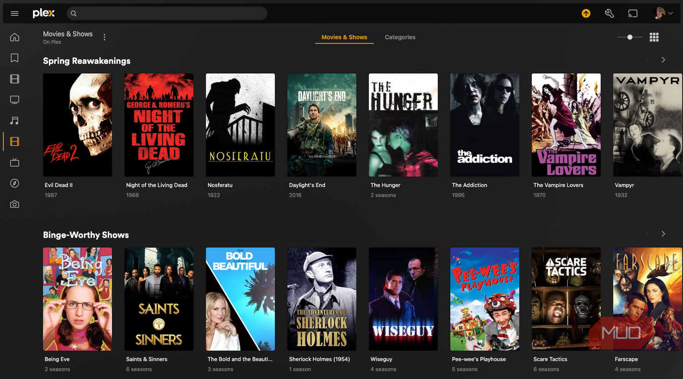Screen dimensions: 683x379
Task: Open the Watchlist bookmark icon in sidebar
Action: [15, 58]
